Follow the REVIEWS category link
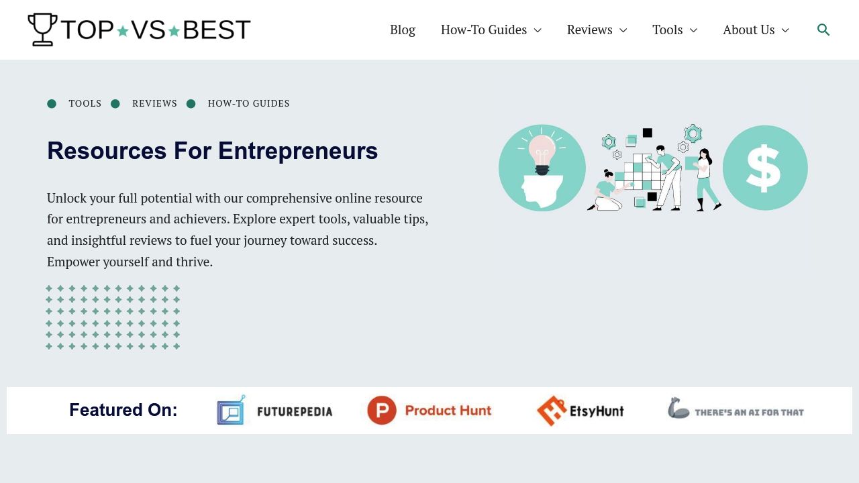The image size is (859, 483). [x=154, y=103]
